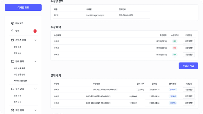
Task: Click the 수강 상태 column header
Action: [x=175, y=35]
